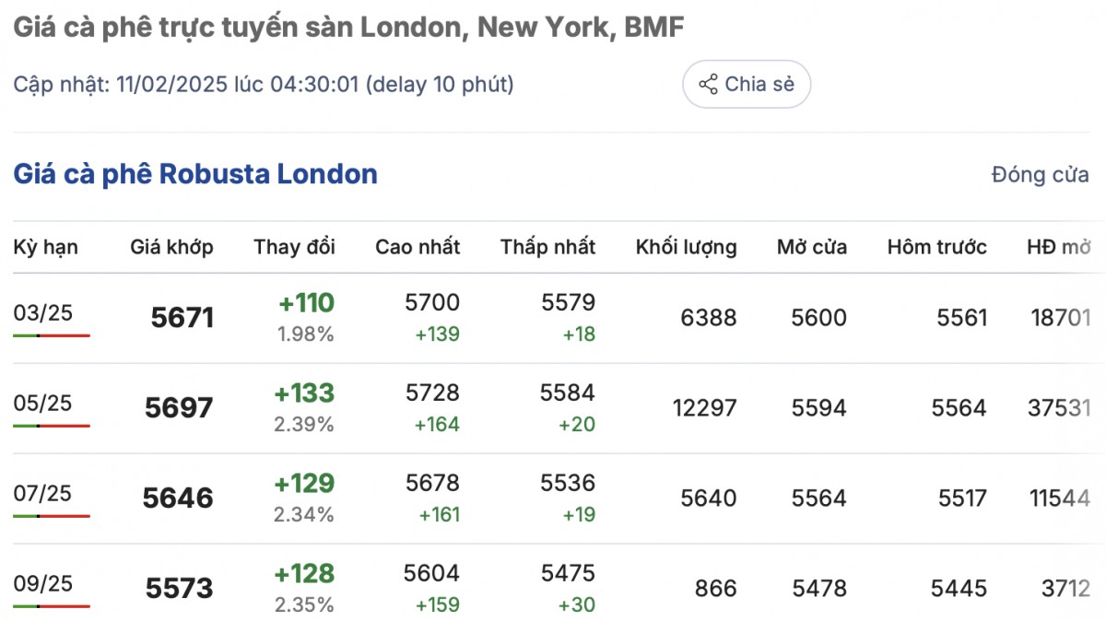Click the Hôm trước column header
Screen dimensions: 1106x621
(936, 247)
